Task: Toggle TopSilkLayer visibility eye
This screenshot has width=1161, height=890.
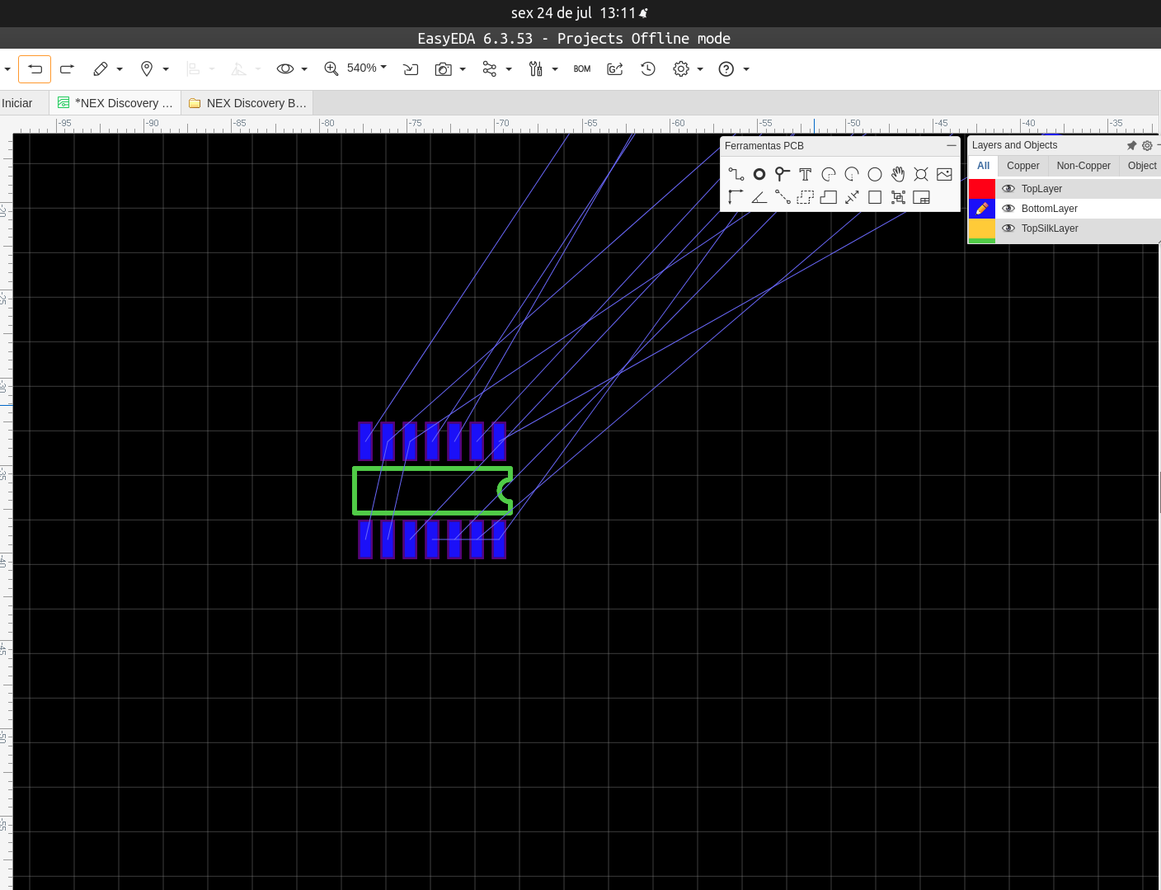Action: tap(1008, 228)
